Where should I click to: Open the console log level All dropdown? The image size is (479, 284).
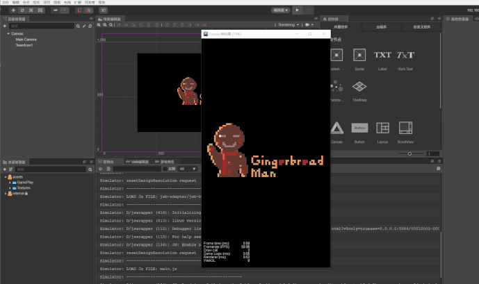188,169
